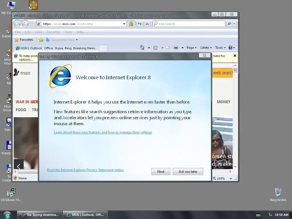
Task: Open the Page command menu
Action: [x=192, y=48]
